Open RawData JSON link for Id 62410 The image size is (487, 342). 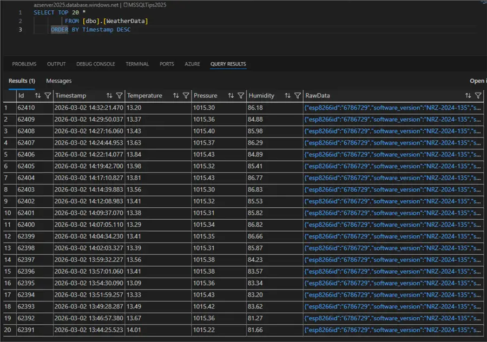tap(393, 108)
